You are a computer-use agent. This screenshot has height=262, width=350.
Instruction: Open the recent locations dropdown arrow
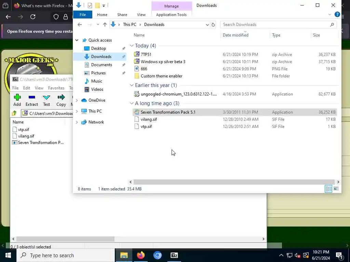click(98, 25)
